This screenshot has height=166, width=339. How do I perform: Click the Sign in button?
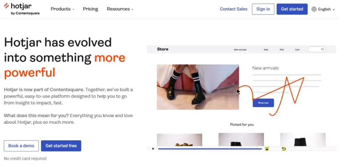pos(263,9)
